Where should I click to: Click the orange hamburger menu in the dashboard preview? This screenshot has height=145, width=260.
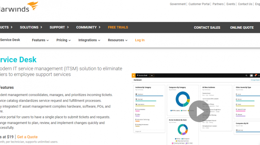coord(134,76)
